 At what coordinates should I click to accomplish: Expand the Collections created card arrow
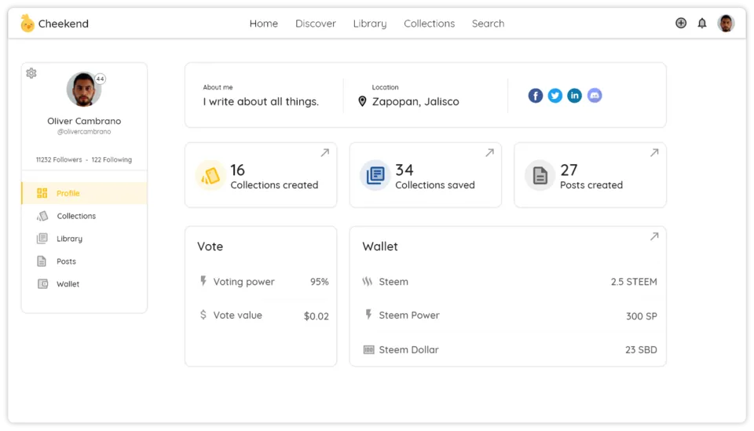point(325,153)
